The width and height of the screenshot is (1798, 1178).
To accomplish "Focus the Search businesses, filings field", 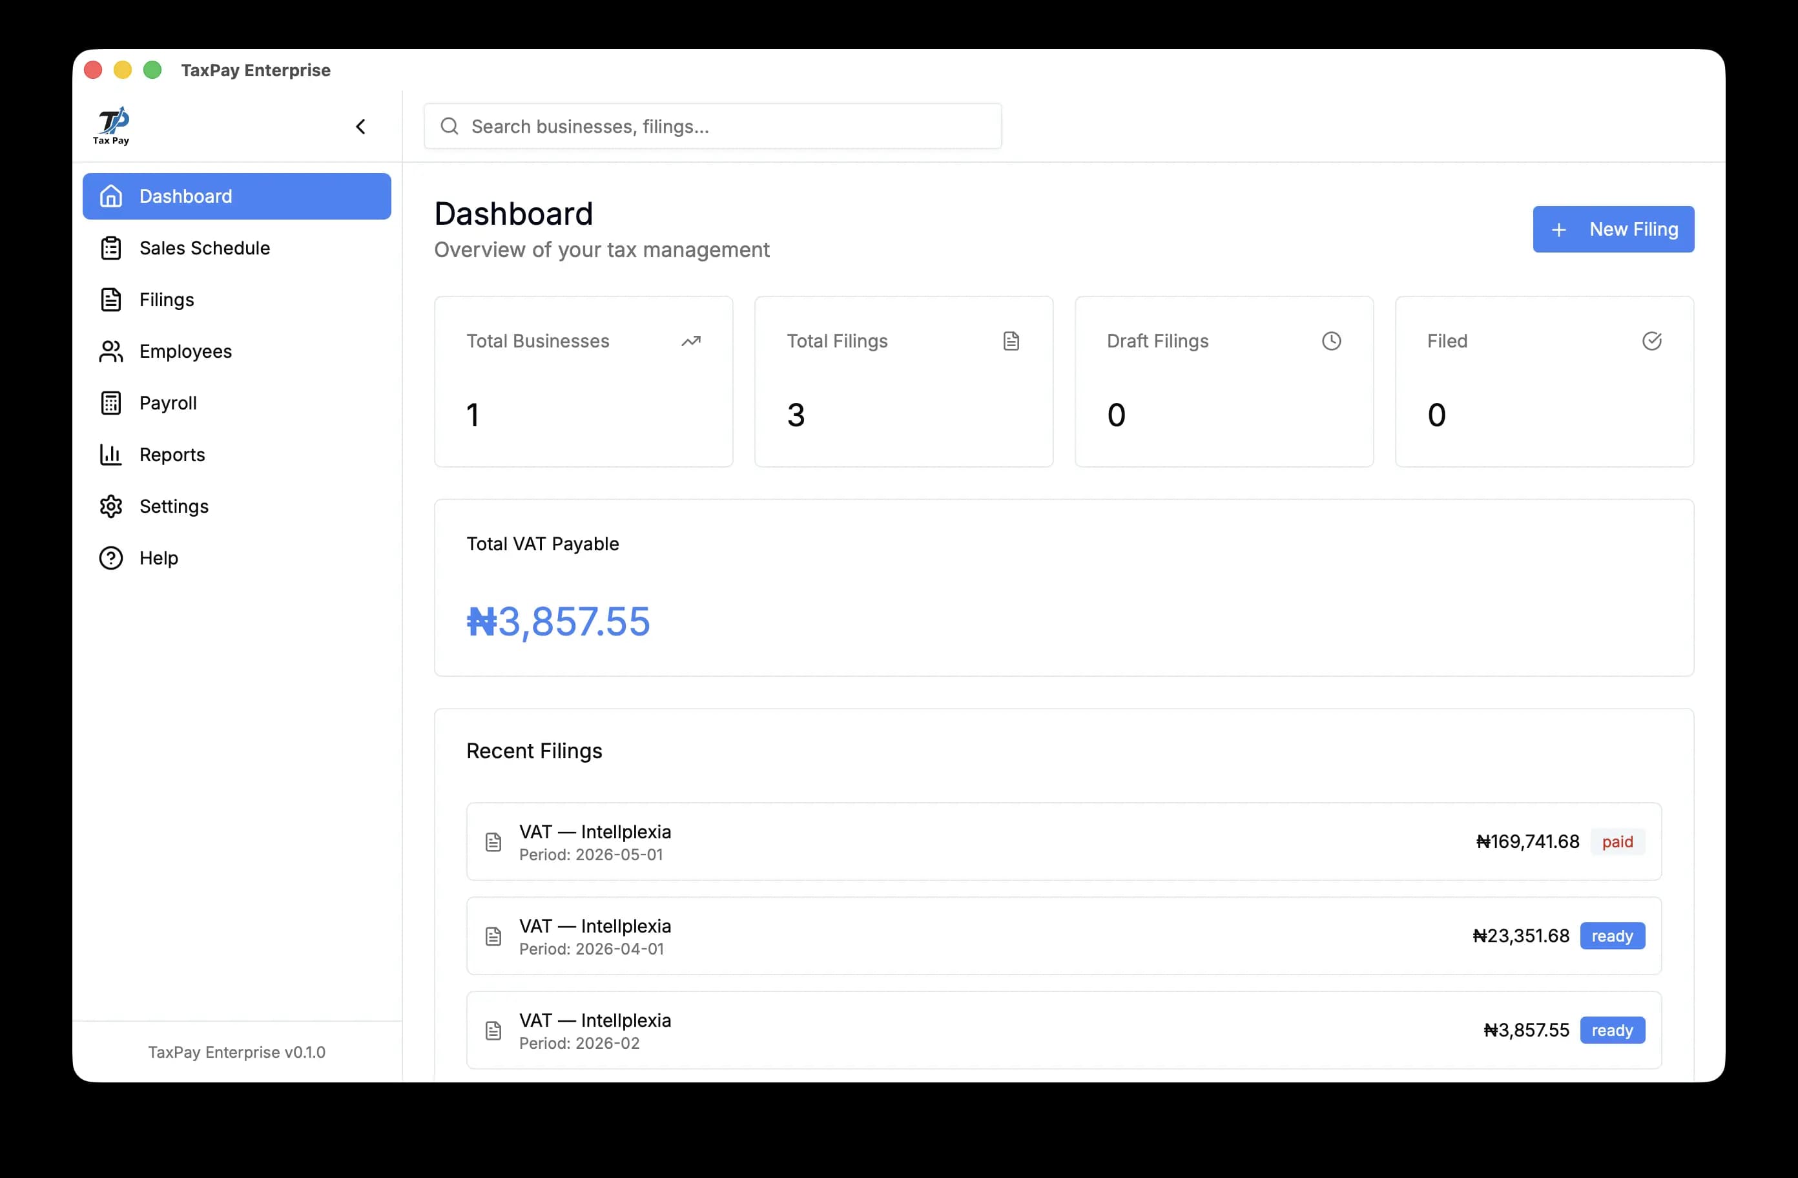I will [712, 126].
